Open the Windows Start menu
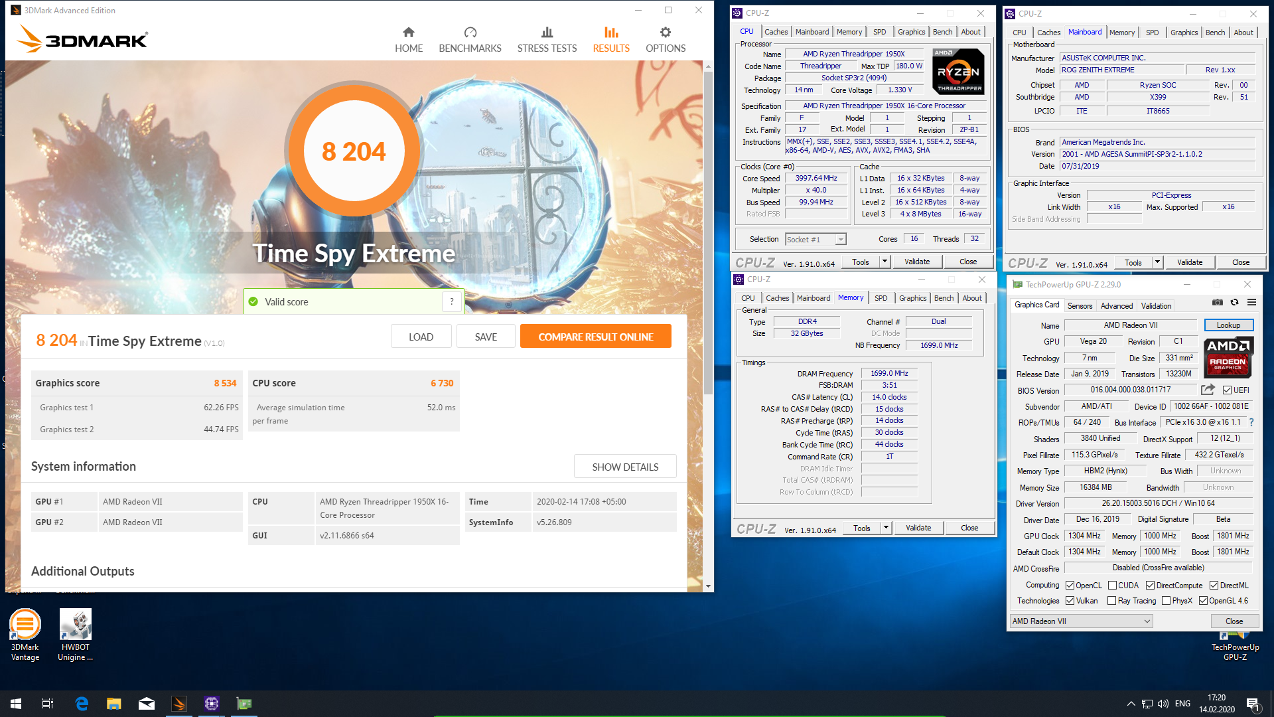 tap(16, 704)
